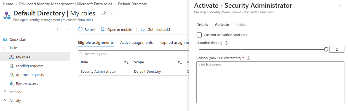This screenshot has height=111, width=348.
Task: Select the Status tab
Action: [x=241, y=25]
